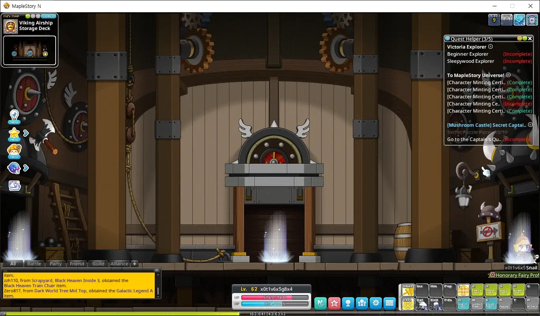Minimize the mini map with the green button
The width and height of the screenshot is (540, 316).
tap(28, 16)
